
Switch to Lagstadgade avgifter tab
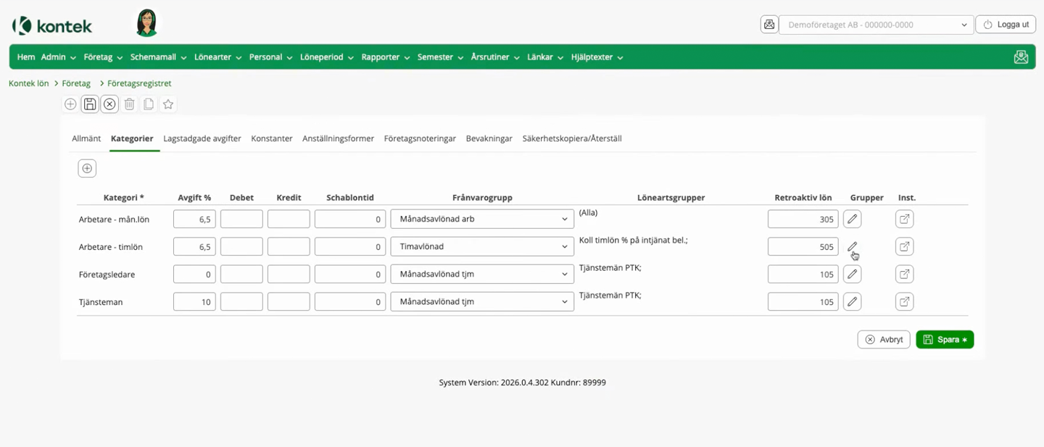202,138
